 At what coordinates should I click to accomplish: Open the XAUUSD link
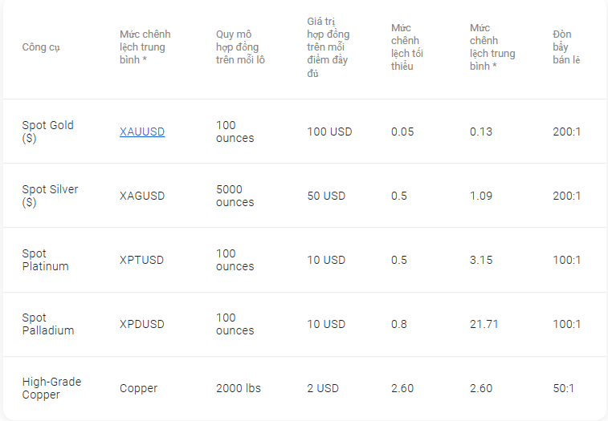(x=142, y=132)
